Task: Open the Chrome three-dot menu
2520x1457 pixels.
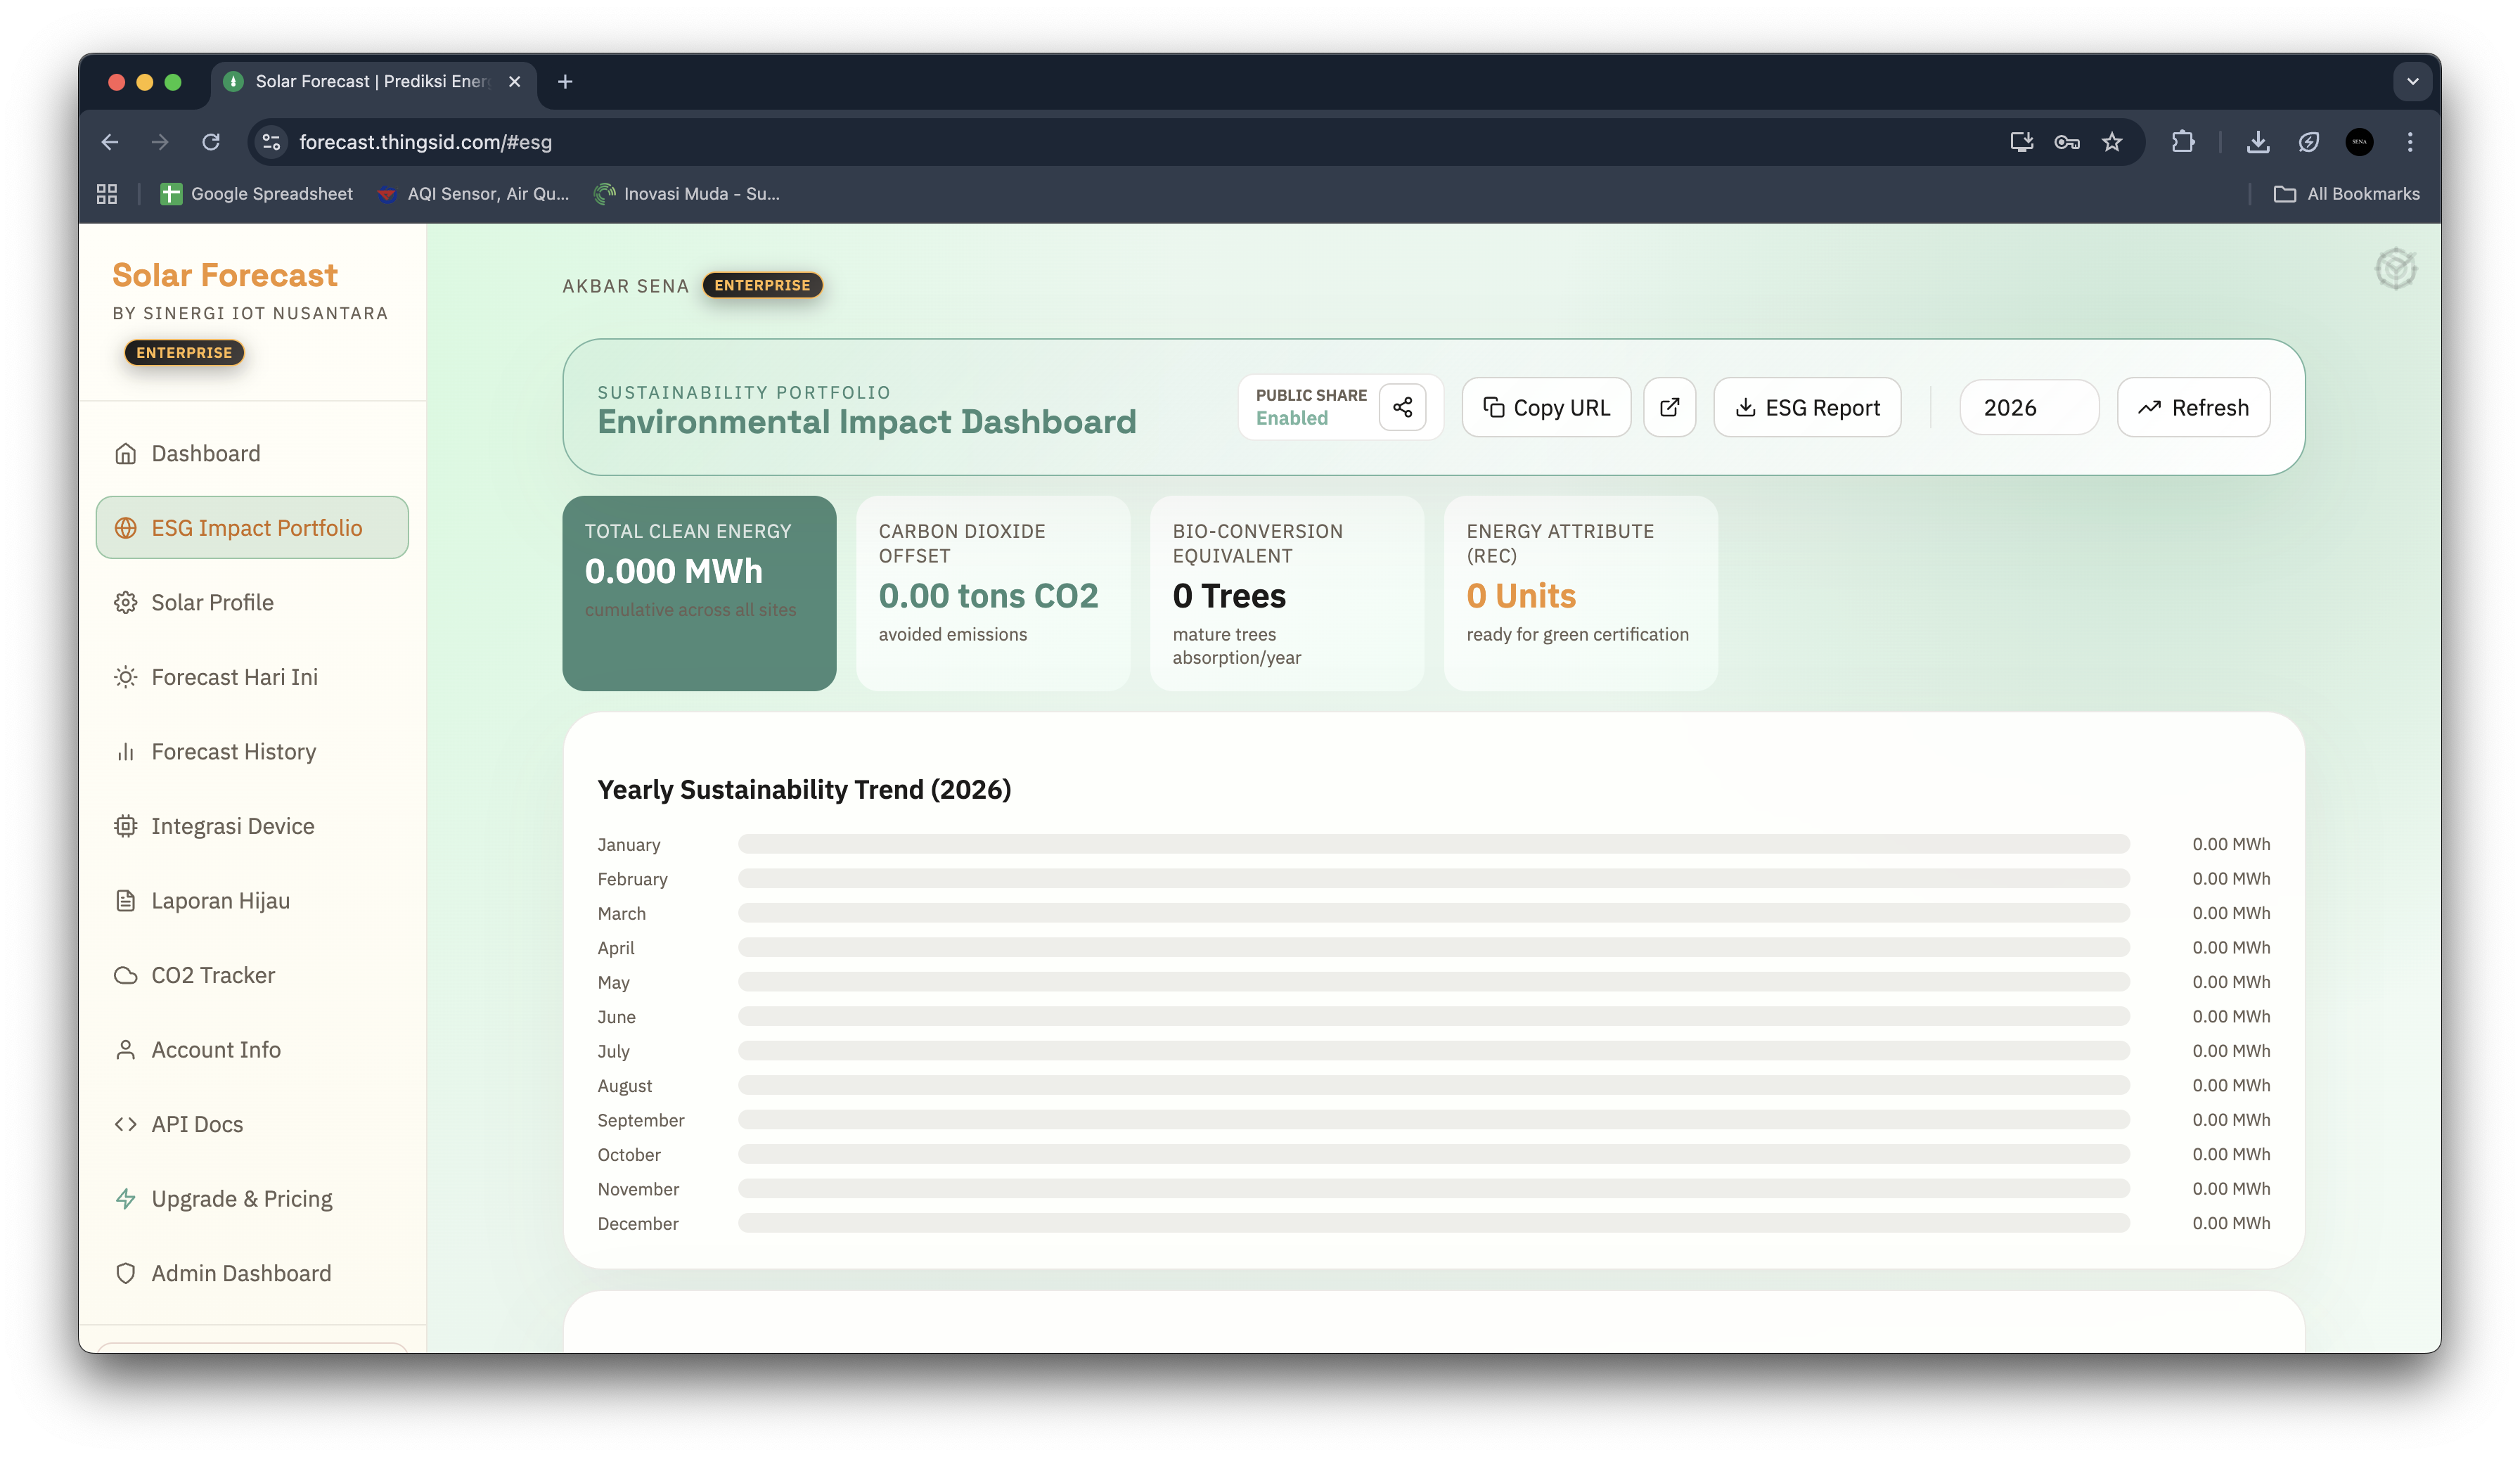Action: tap(2410, 142)
